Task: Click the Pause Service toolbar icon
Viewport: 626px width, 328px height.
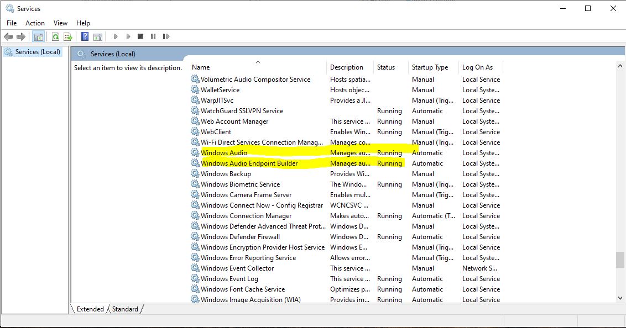Action: click(153, 37)
